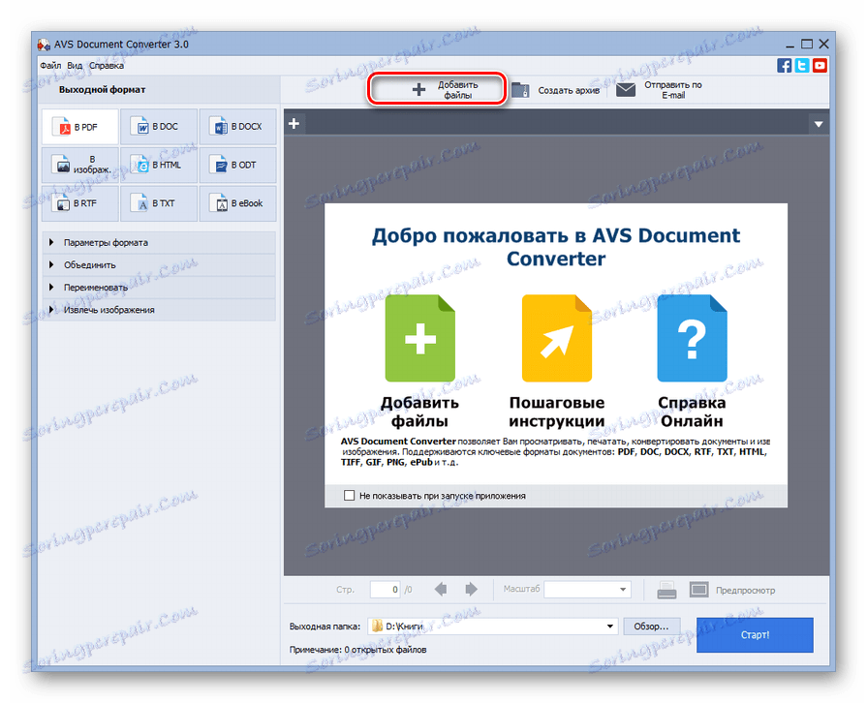The height and width of the screenshot is (703, 867).
Task: Open the tab list dropdown arrow
Action: 819,124
